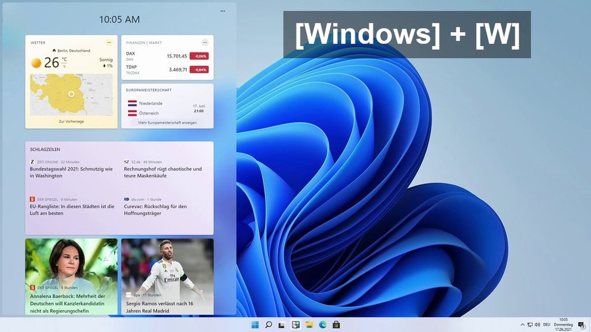Viewport: 591px width, 332px height.
Task: Open the Windows Start menu
Action: [x=255, y=325]
